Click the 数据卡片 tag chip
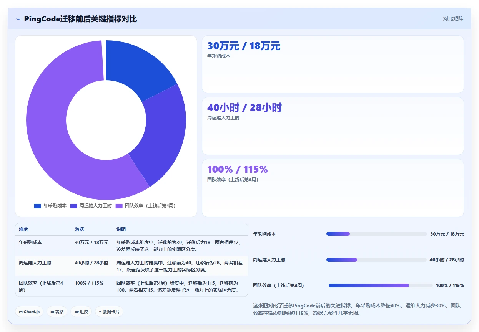479x332 pixels. pyautogui.click(x=109, y=312)
